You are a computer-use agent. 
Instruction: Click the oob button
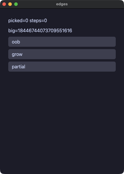point(62,42)
